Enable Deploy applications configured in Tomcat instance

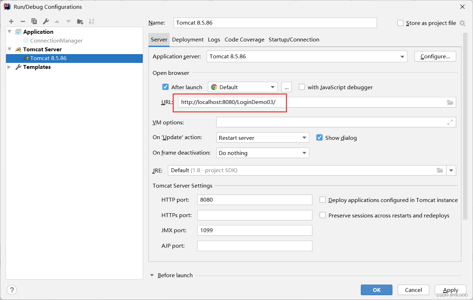[322, 200]
